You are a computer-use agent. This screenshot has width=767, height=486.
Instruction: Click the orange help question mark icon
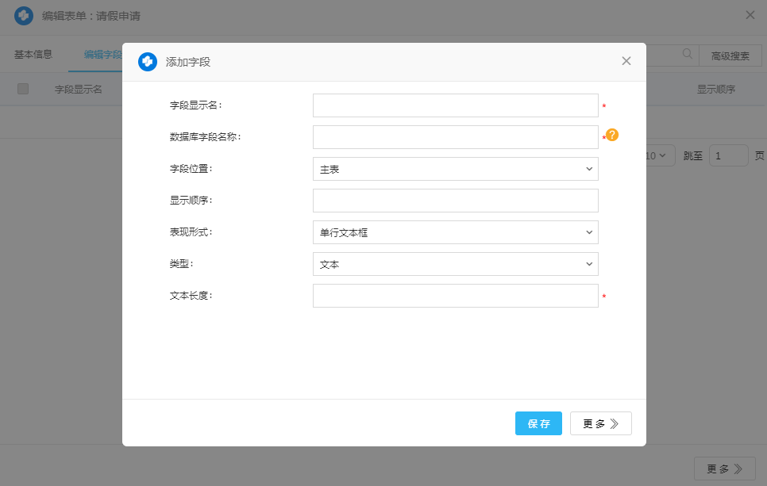[612, 135]
